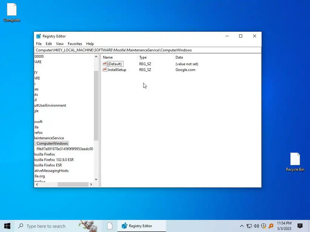Close the Registry Editor window
Viewport: 310px width, 232px height.
tap(254, 36)
